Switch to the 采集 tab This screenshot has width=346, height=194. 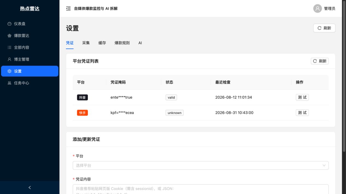pos(86,43)
